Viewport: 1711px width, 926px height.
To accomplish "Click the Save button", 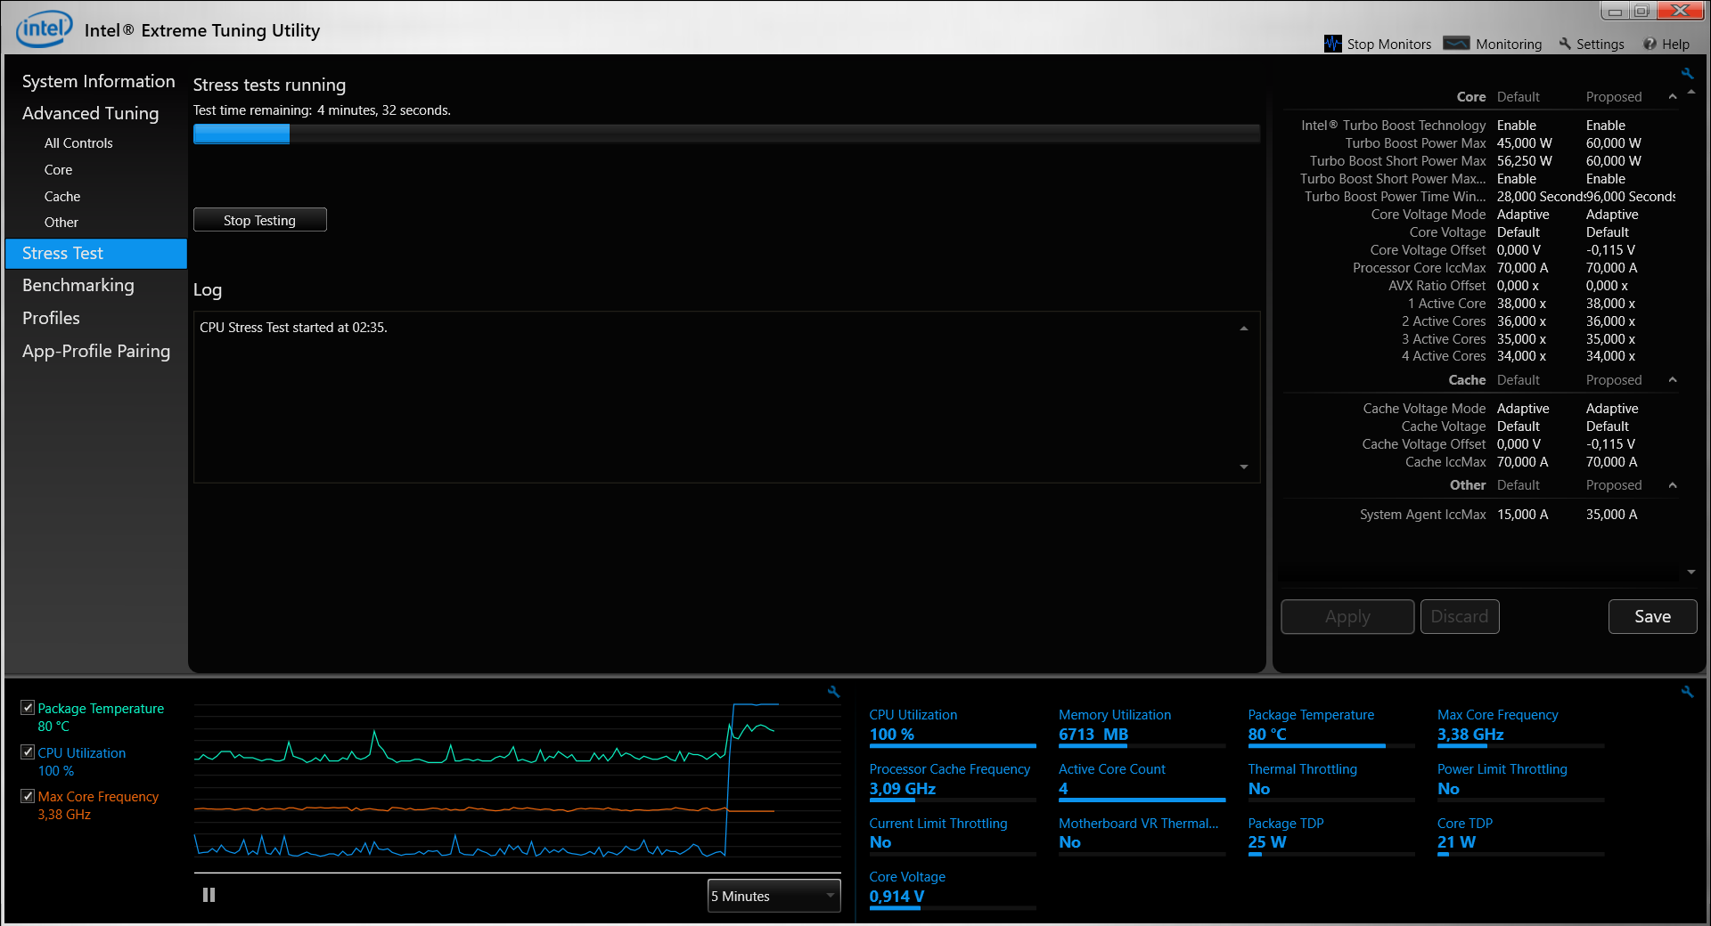I will click(1652, 616).
